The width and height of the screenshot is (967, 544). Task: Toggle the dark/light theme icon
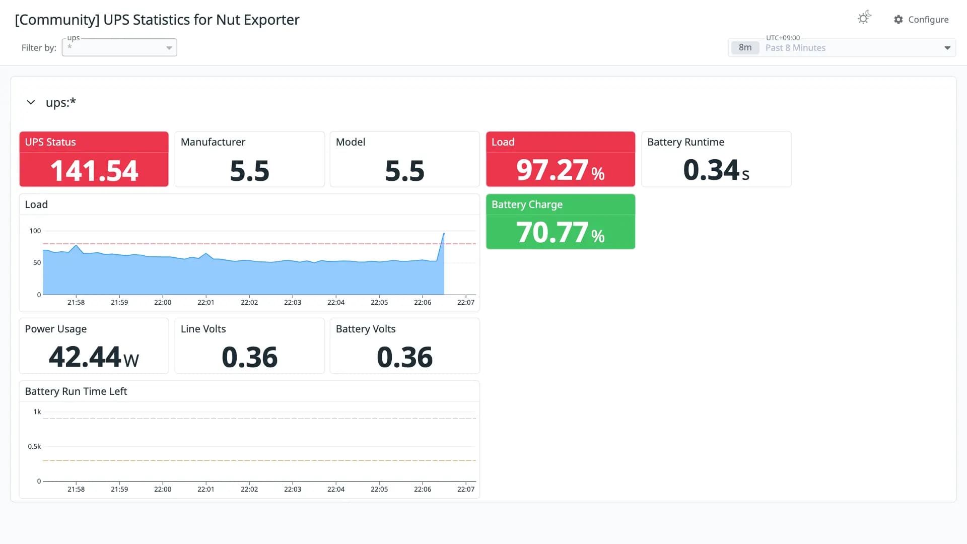tap(864, 18)
